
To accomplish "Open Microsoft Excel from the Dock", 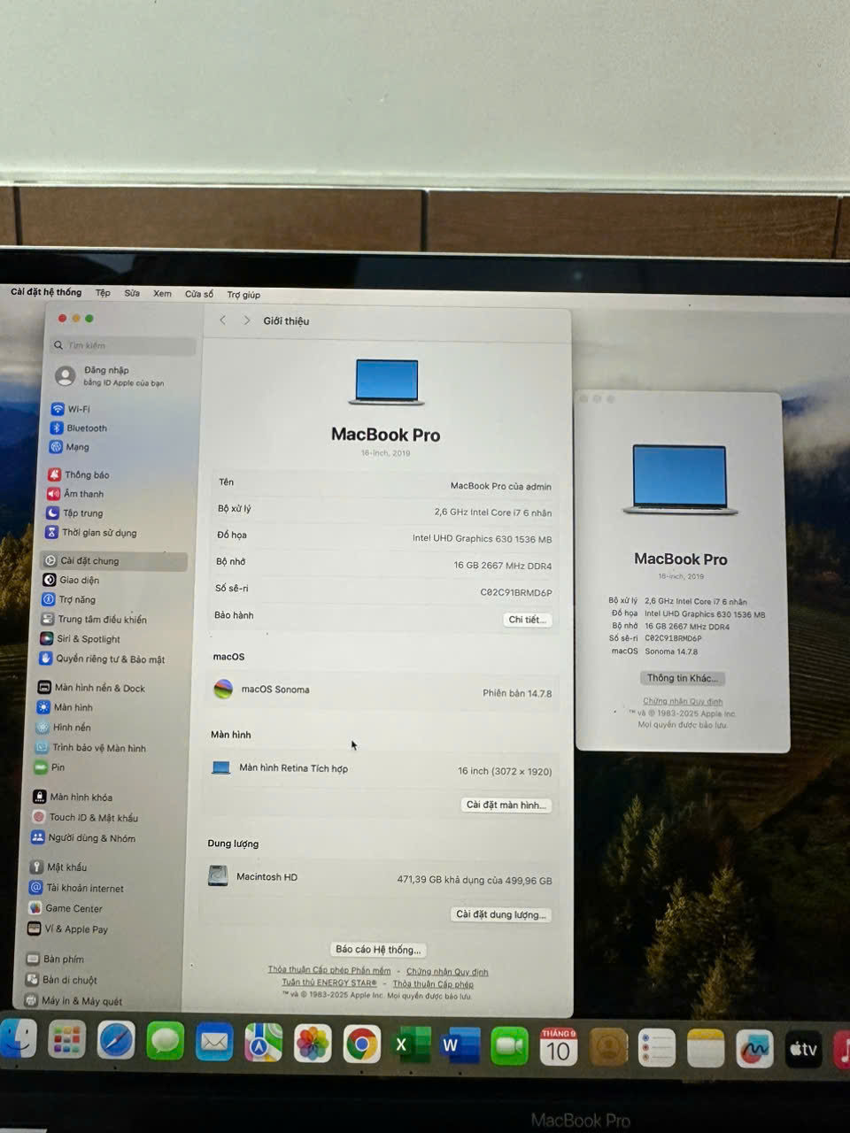I will 410,1045.
